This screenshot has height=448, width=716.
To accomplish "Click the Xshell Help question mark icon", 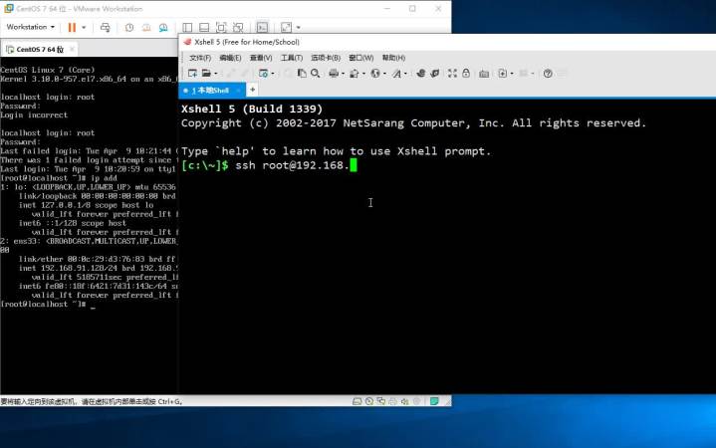I will click(x=548, y=73).
